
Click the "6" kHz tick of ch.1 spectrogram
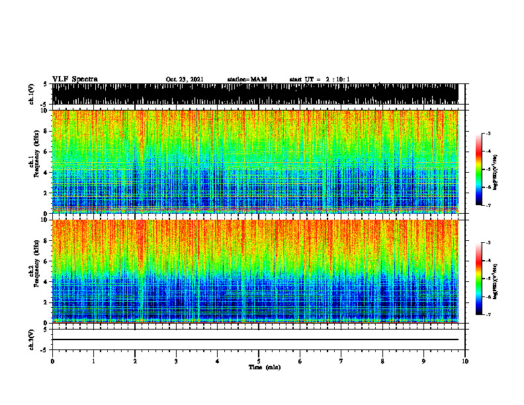46,152
